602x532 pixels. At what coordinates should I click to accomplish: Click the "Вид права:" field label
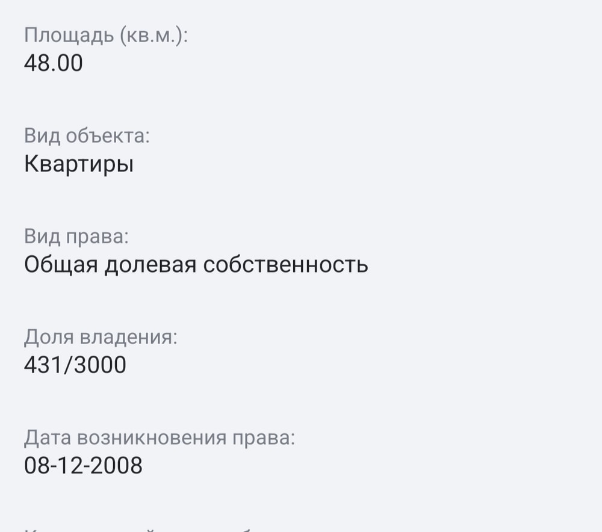click(x=76, y=237)
